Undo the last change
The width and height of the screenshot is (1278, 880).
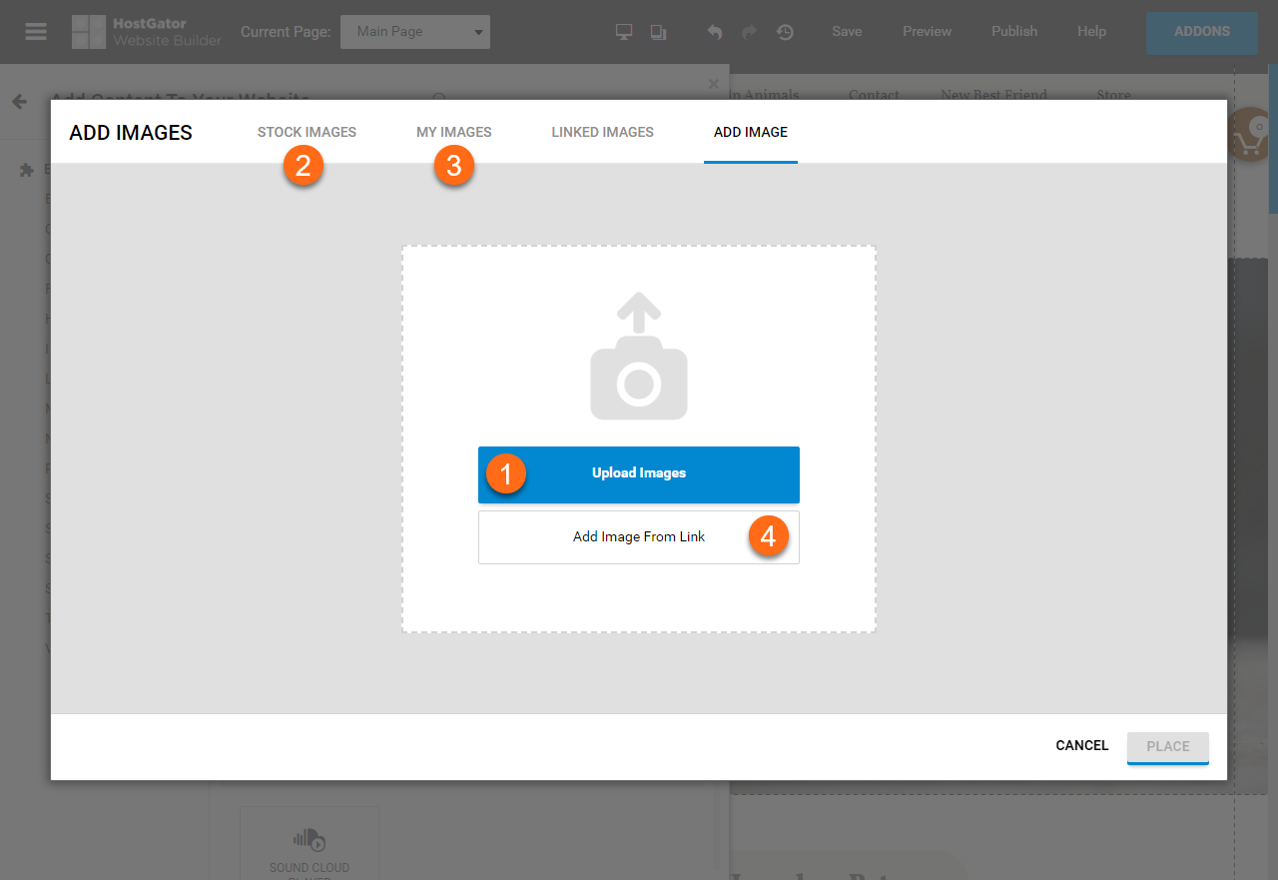tap(715, 32)
